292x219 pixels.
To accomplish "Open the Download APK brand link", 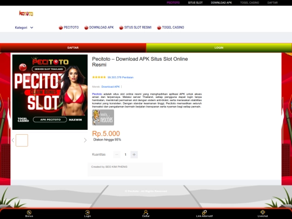I will point(111,87).
